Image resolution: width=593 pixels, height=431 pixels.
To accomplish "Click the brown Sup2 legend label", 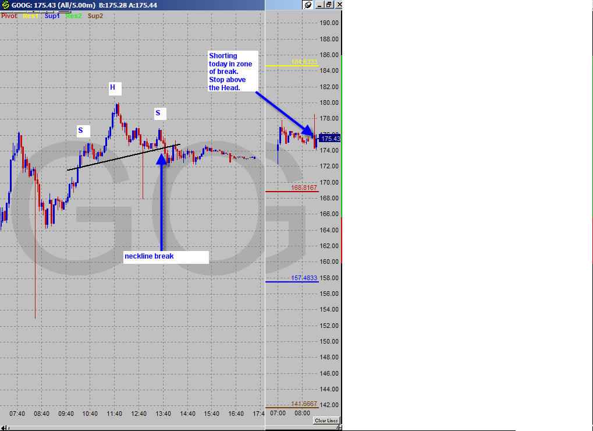I will point(95,16).
